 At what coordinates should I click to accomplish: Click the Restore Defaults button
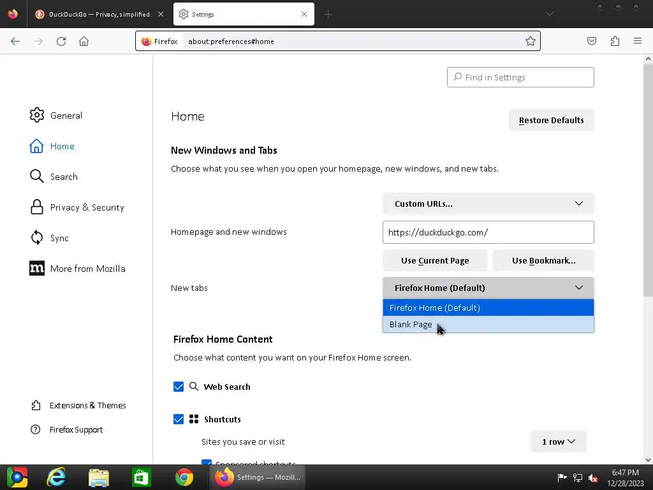pos(552,121)
